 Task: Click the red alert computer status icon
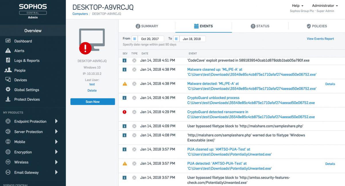point(85,48)
